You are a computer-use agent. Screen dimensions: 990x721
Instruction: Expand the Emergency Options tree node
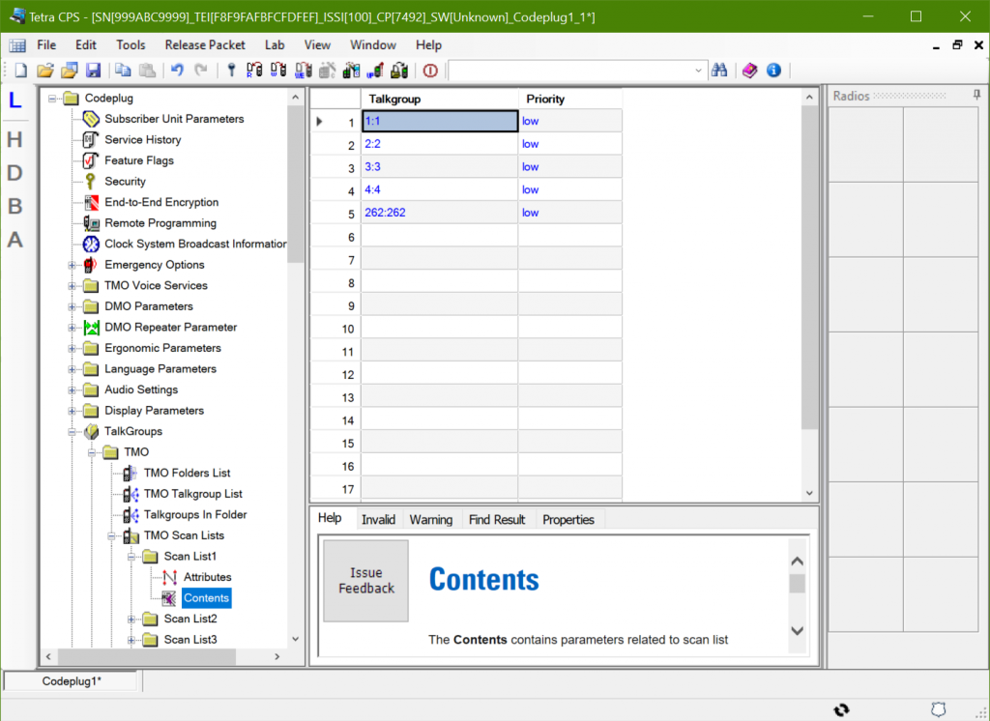(73, 265)
